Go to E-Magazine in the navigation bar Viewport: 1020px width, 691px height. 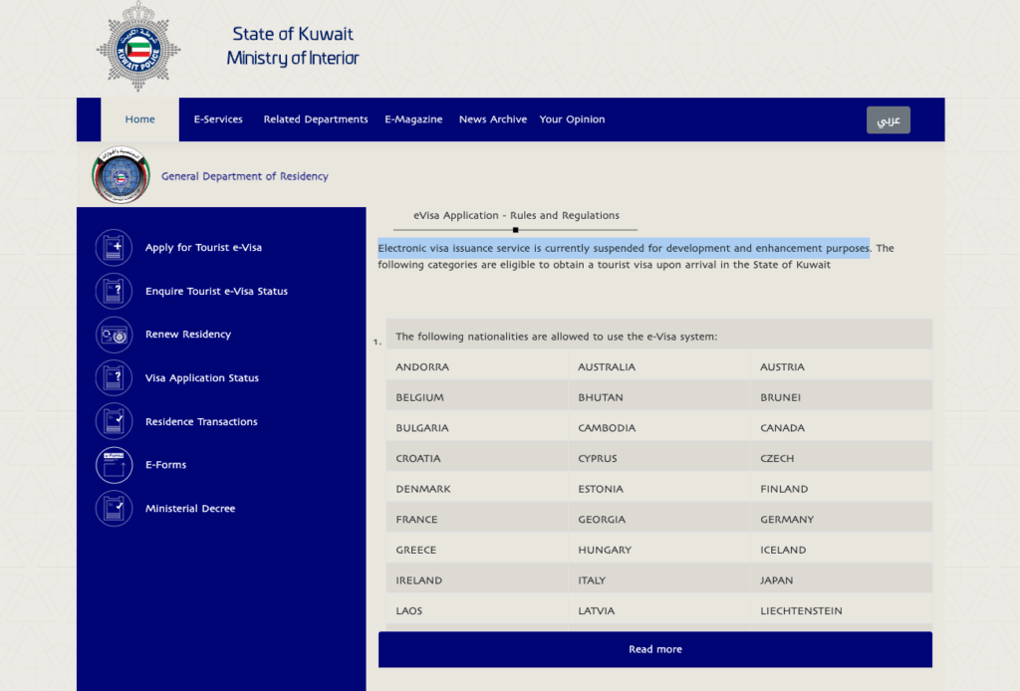[413, 119]
